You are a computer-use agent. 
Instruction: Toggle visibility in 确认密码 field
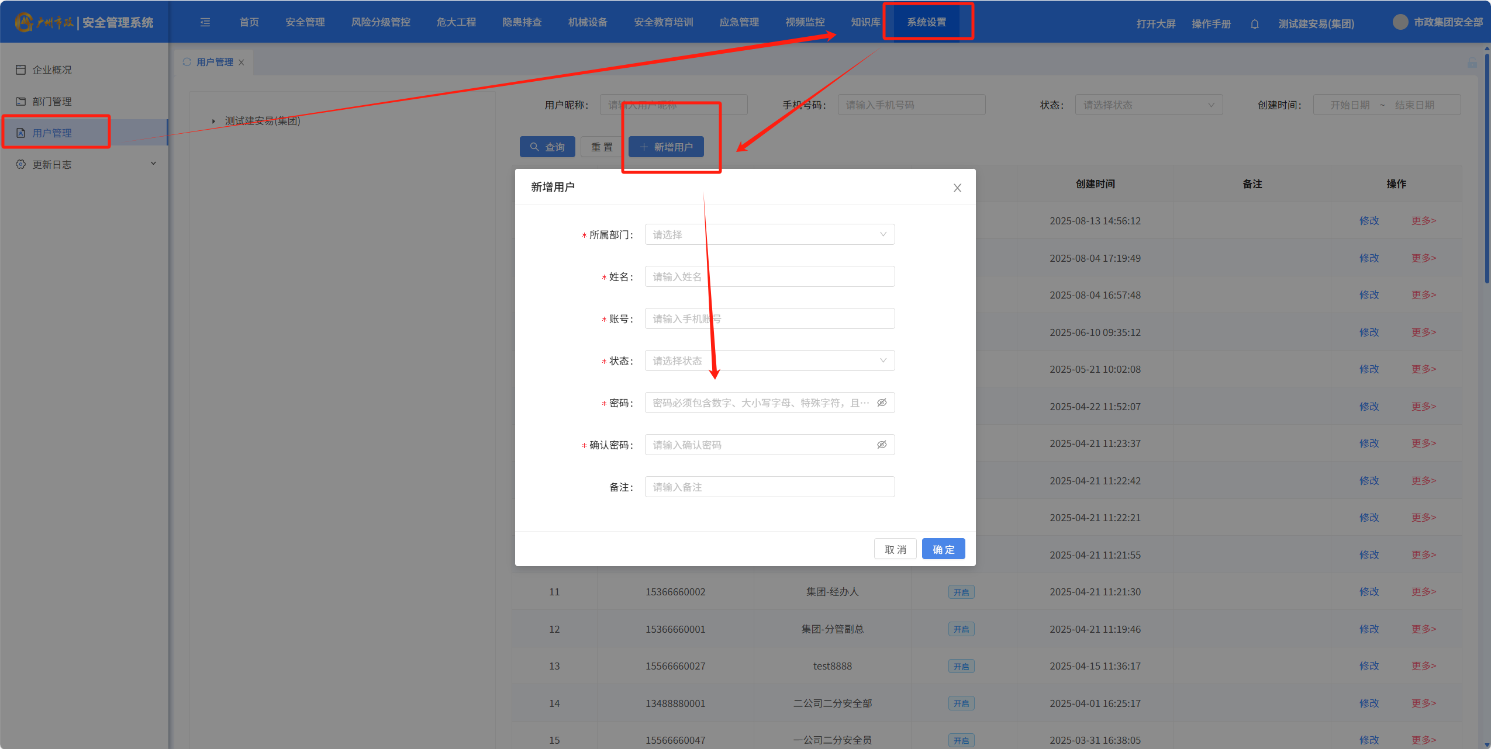click(882, 445)
